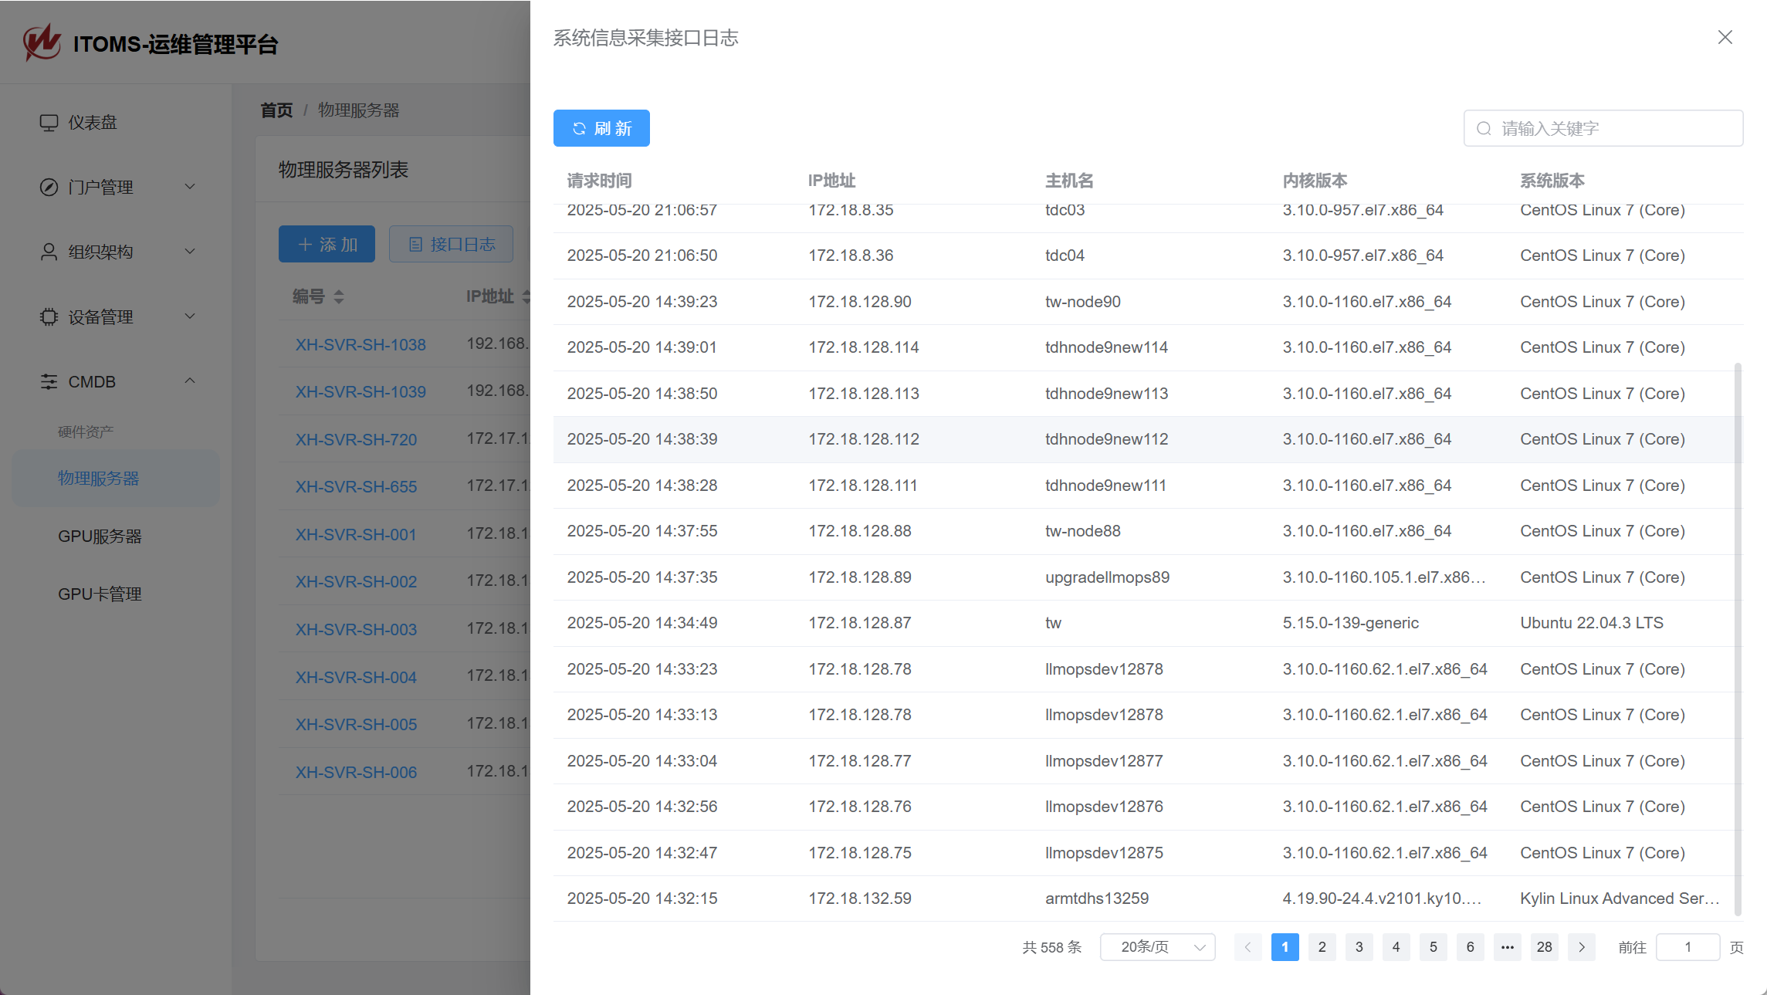Click IP cell 172.18.132.59

point(859,899)
